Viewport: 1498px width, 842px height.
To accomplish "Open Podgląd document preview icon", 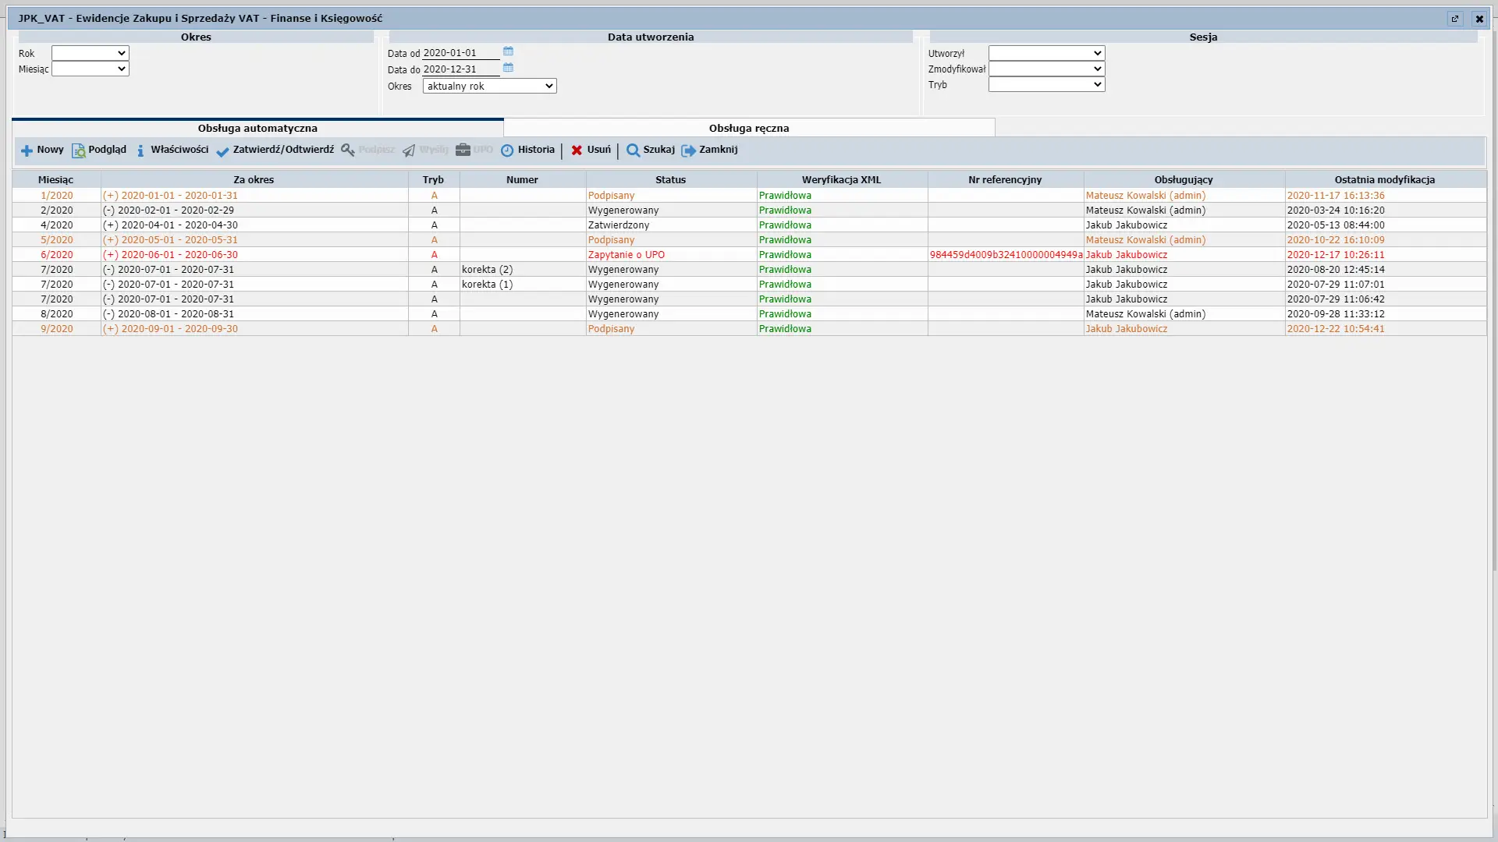I will [x=78, y=150].
